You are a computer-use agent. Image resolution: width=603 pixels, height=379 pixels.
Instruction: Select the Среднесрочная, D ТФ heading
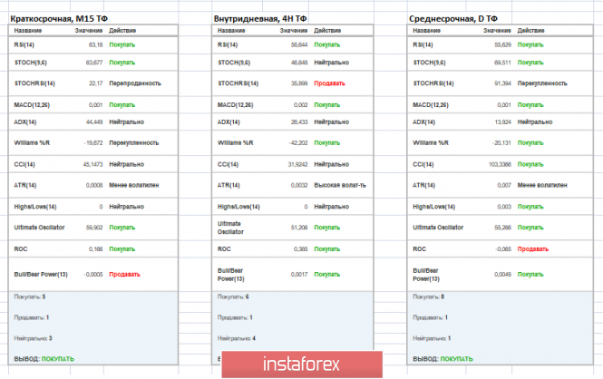click(453, 18)
